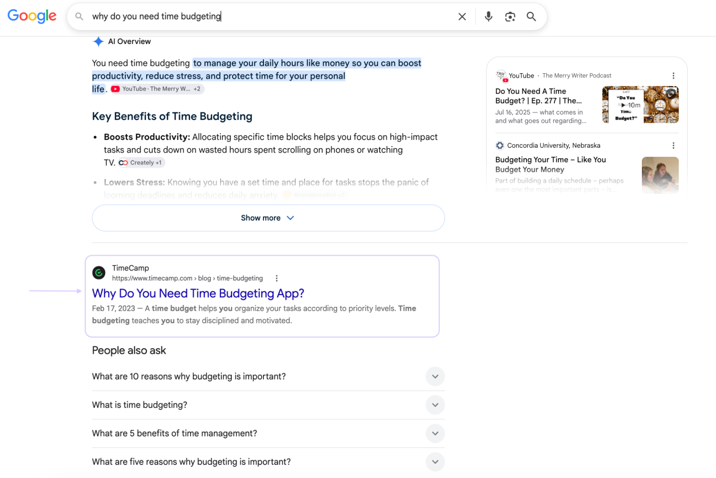This screenshot has width=716, height=478.
Task: Click the search magnifier button at right
Action: (x=531, y=16)
